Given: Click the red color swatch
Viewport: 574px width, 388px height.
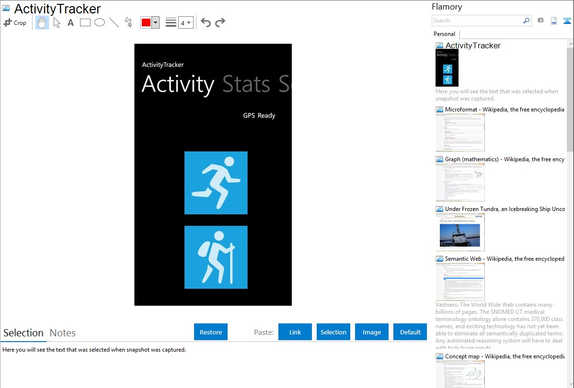Looking at the screenshot, I should [x=146, y=22].
